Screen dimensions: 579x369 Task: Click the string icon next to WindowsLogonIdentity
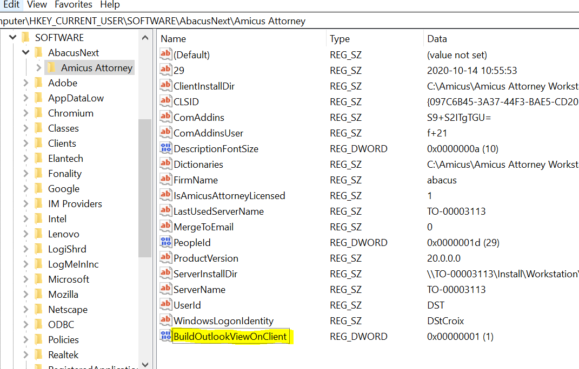pyautogui.click(x=166, y=320)
